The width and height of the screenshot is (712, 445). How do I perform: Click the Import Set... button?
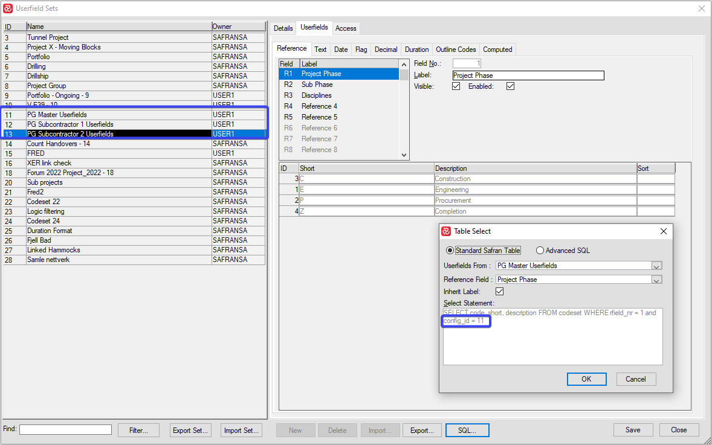[242, 431]
